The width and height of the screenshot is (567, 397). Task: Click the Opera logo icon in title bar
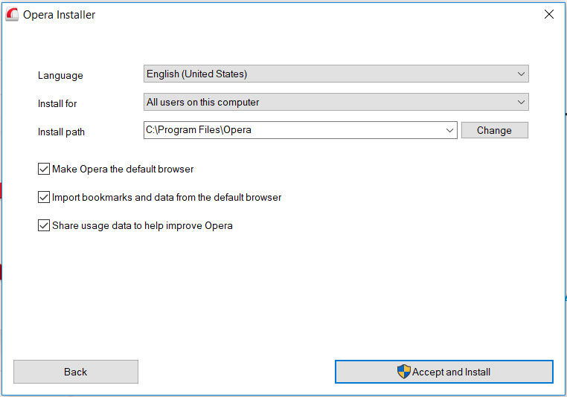(x=12, y=14)
